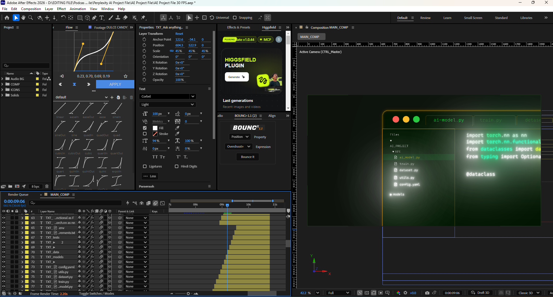Switch to Effects & Presets tab

tap(238, 27)
